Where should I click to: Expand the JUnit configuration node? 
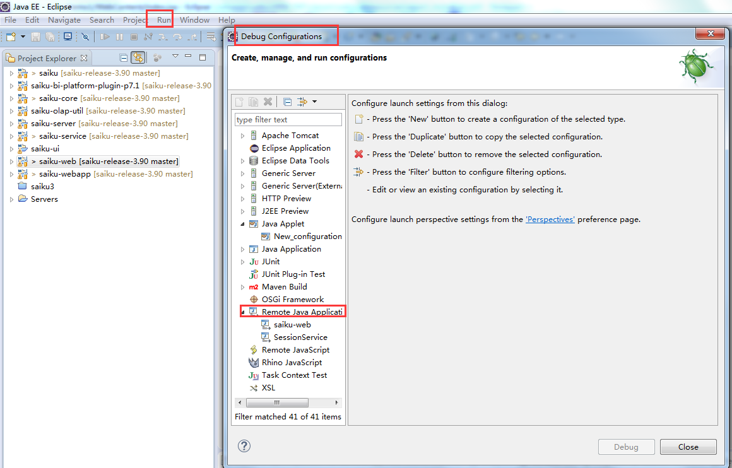[242, 262]
